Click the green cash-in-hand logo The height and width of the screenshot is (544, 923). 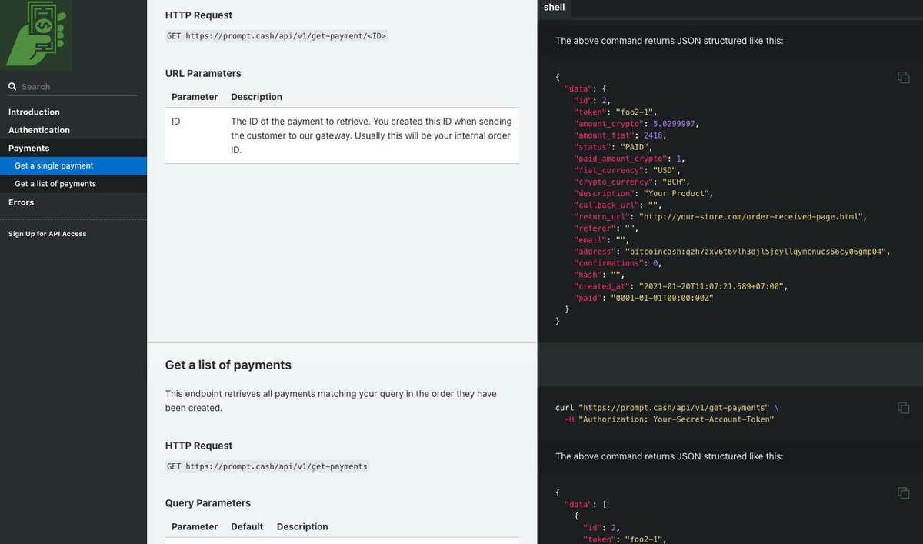click(x=37, y=34)
